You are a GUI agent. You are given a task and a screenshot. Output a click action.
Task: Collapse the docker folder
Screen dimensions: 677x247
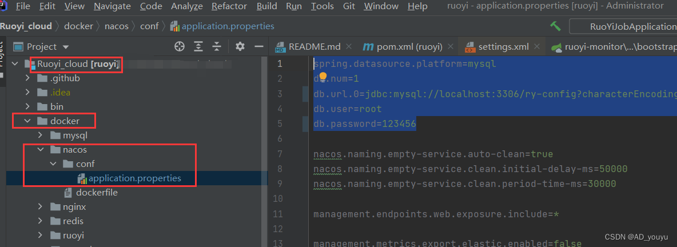(x=27, y=121)
